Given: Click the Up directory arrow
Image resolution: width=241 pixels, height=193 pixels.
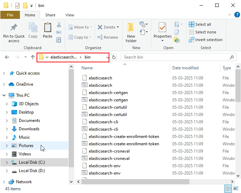Looking at the screenshot, I should (33, 57).
